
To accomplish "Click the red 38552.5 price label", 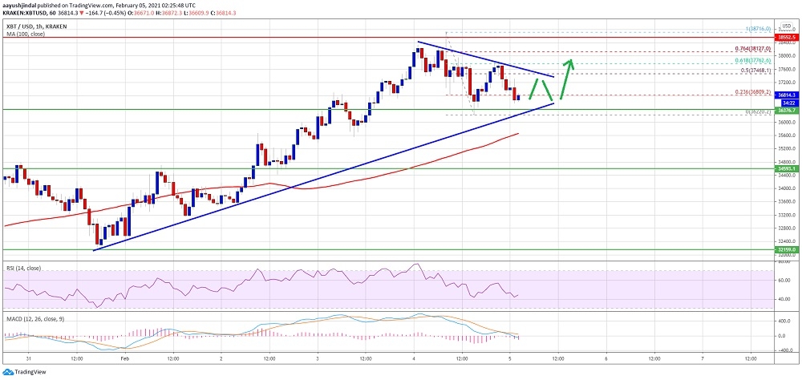I will point(786,37).
